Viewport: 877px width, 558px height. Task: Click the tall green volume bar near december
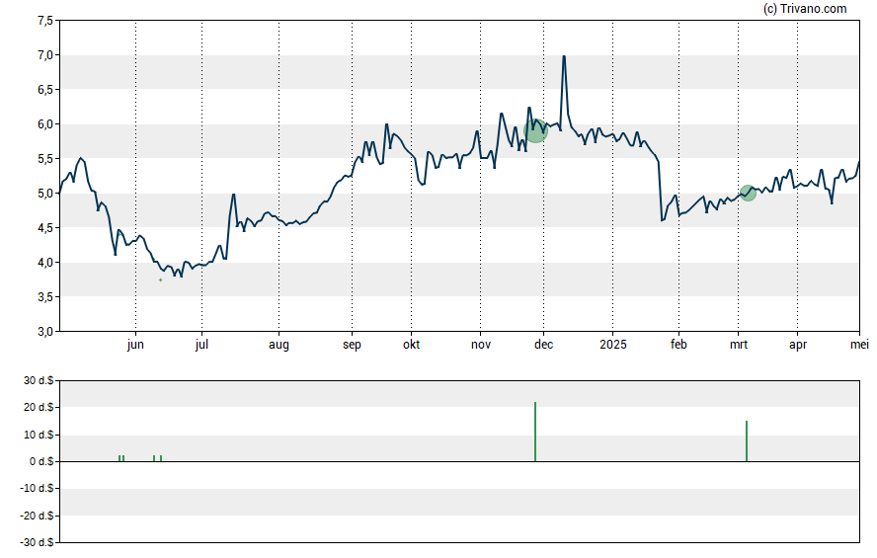(x=535, y=432)
